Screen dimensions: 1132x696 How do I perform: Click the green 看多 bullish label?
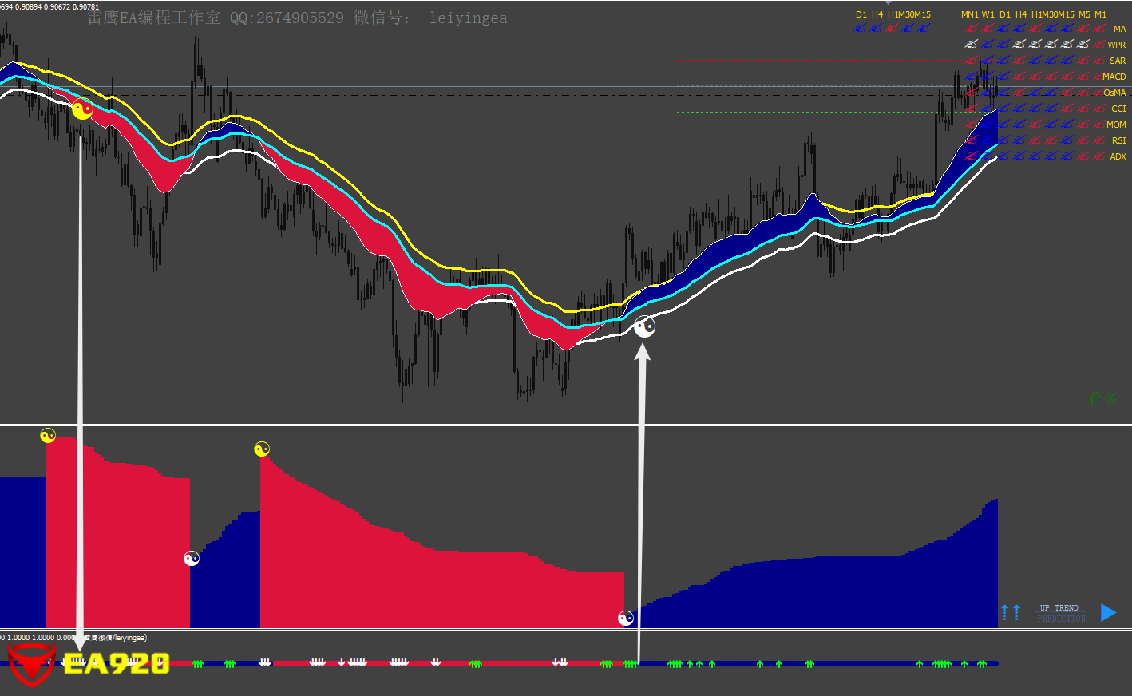coord(1102,397)
